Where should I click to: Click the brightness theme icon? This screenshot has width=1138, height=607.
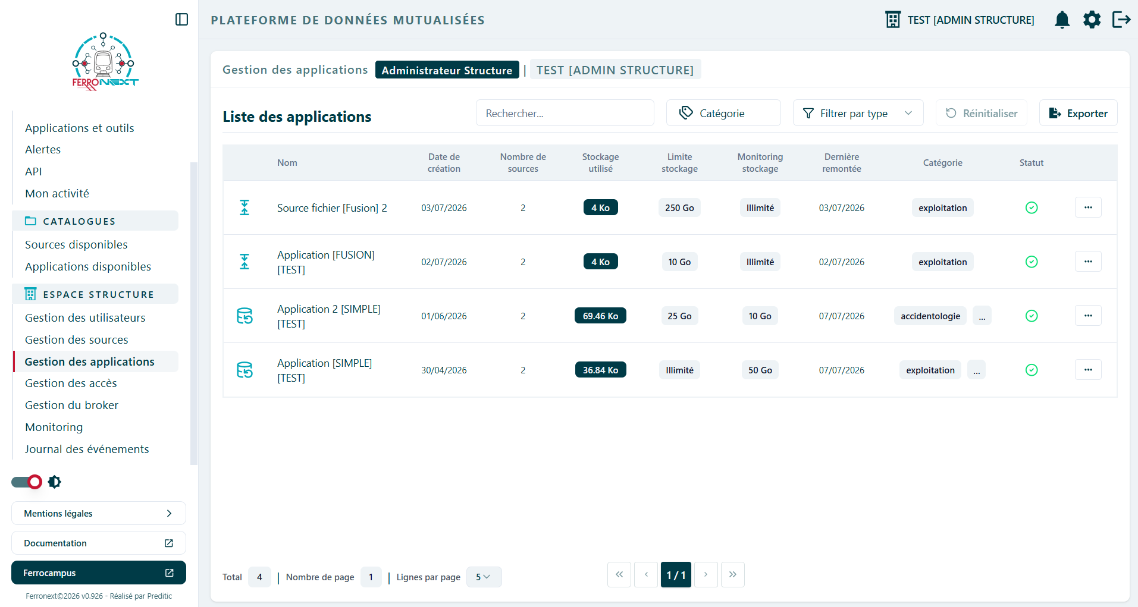point(55,482)
